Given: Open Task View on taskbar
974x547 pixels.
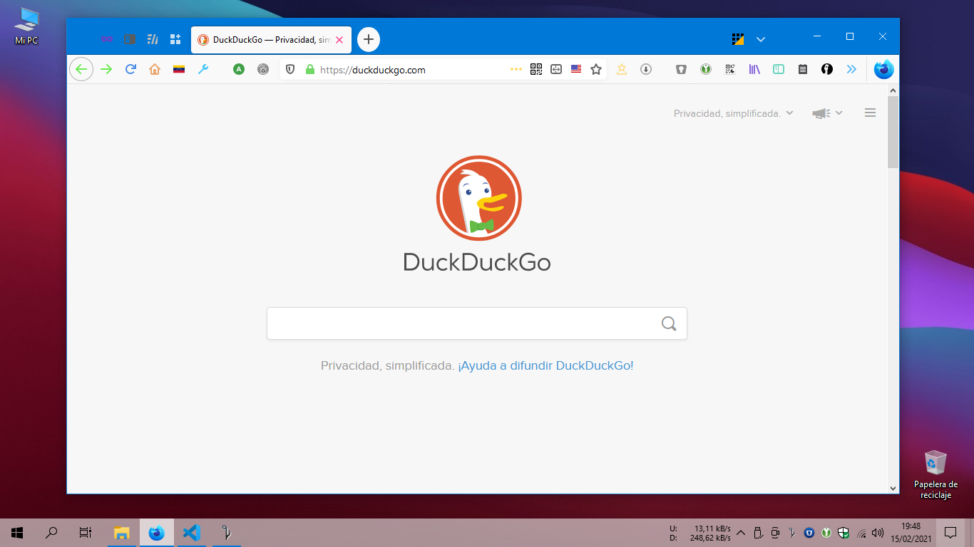Looking at the screenshot, I should (86, 532).
